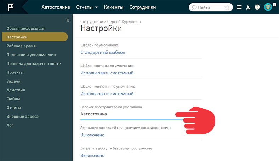Image resolution: width=279 pixels, height=161 pixels.
Task: Expand the Отчеты dropdown in top menu
Action: point(87,7)
